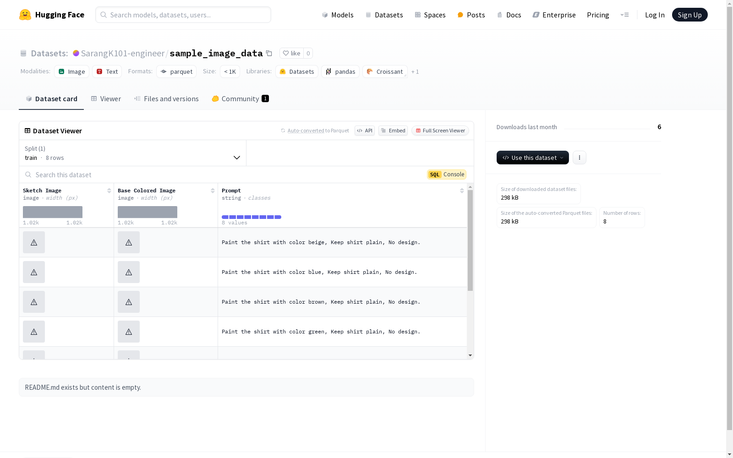Image resolution: width=733 pixels, height=458 pixels.
Task: Copy dataset name with the copy icon
Action: (x=269, y=53)
